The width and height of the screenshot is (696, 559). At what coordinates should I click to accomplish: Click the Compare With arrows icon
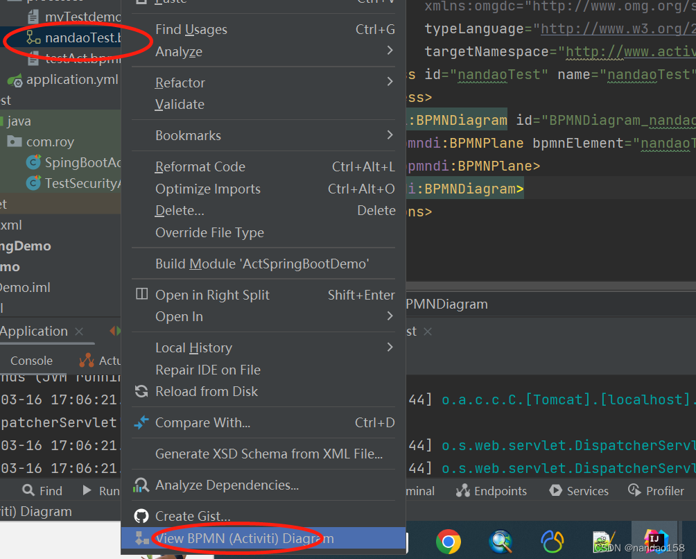click(x=141, y=422)
